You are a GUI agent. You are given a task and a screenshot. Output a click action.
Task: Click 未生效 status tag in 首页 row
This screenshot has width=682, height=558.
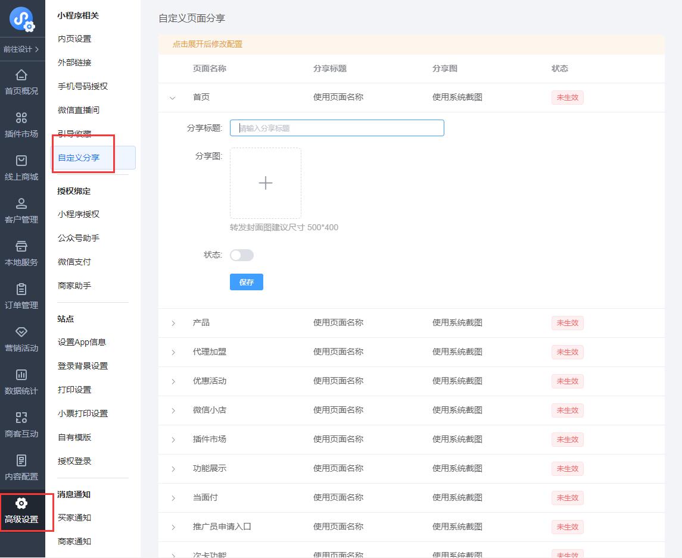click(x=567, y=98)
